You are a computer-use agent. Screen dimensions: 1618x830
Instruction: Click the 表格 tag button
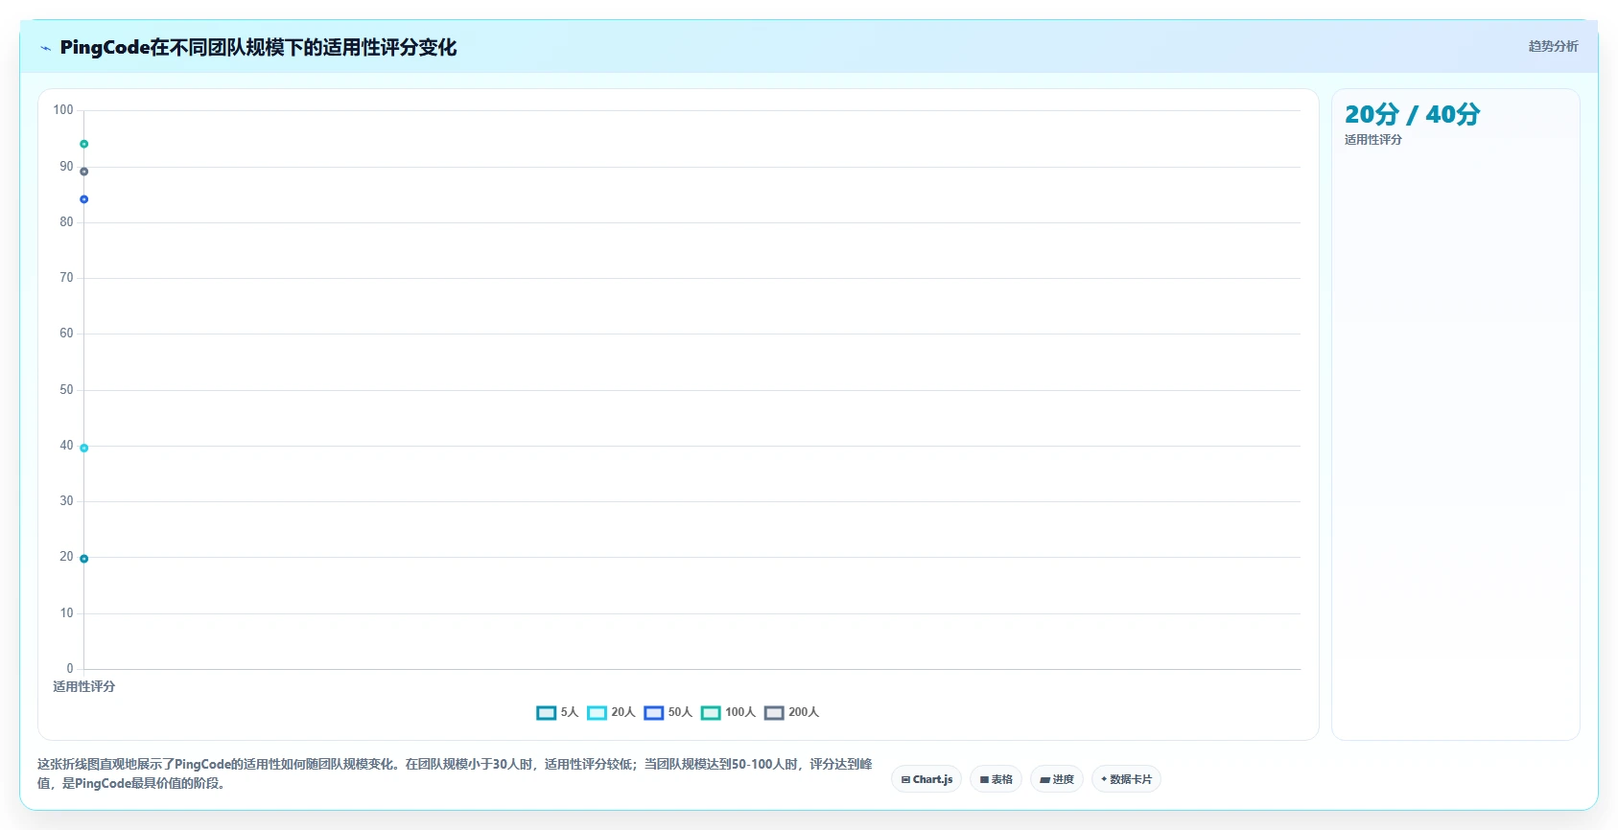[997, 779]
